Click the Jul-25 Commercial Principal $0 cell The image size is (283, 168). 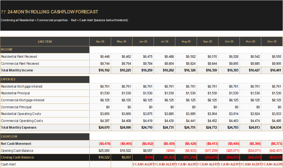point(164,107)
